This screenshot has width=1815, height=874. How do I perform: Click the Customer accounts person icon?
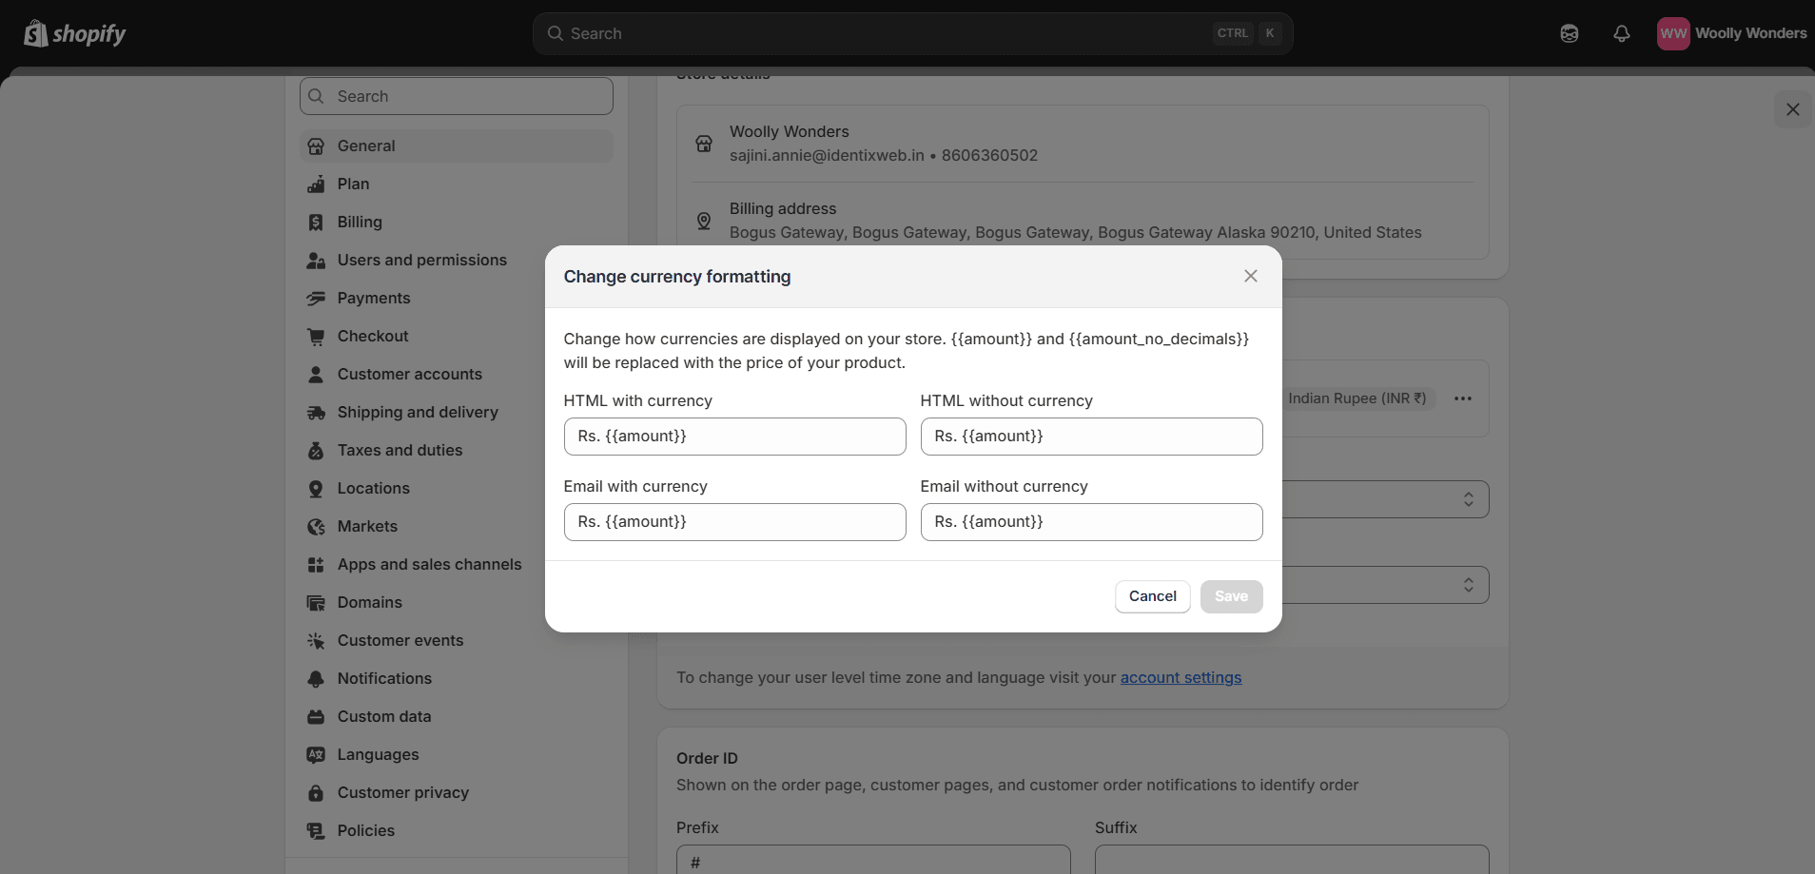click(x=316, y=374)
